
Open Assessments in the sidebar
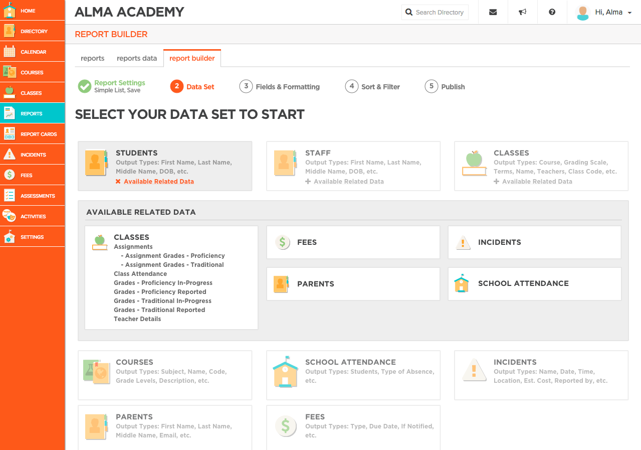[x=33, y=196]
